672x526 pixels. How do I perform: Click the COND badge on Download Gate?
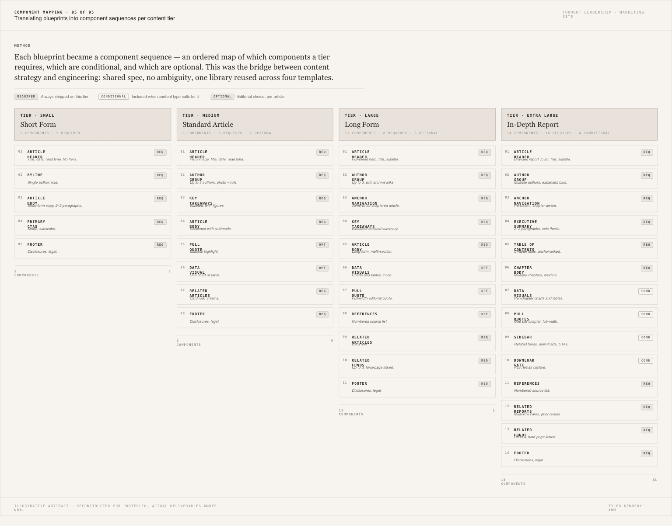tap(646, 361)
